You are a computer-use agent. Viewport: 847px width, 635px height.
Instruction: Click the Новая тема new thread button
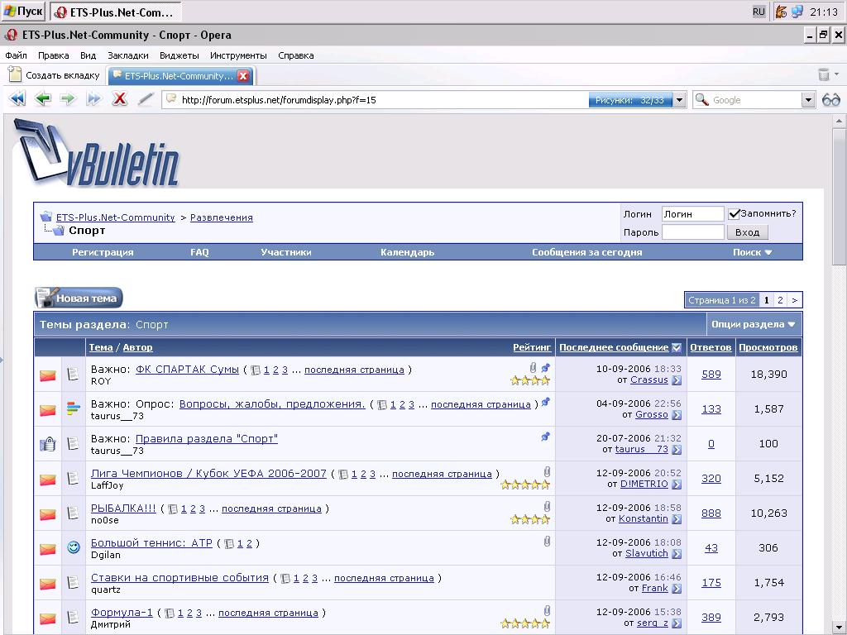click(79, 298)
